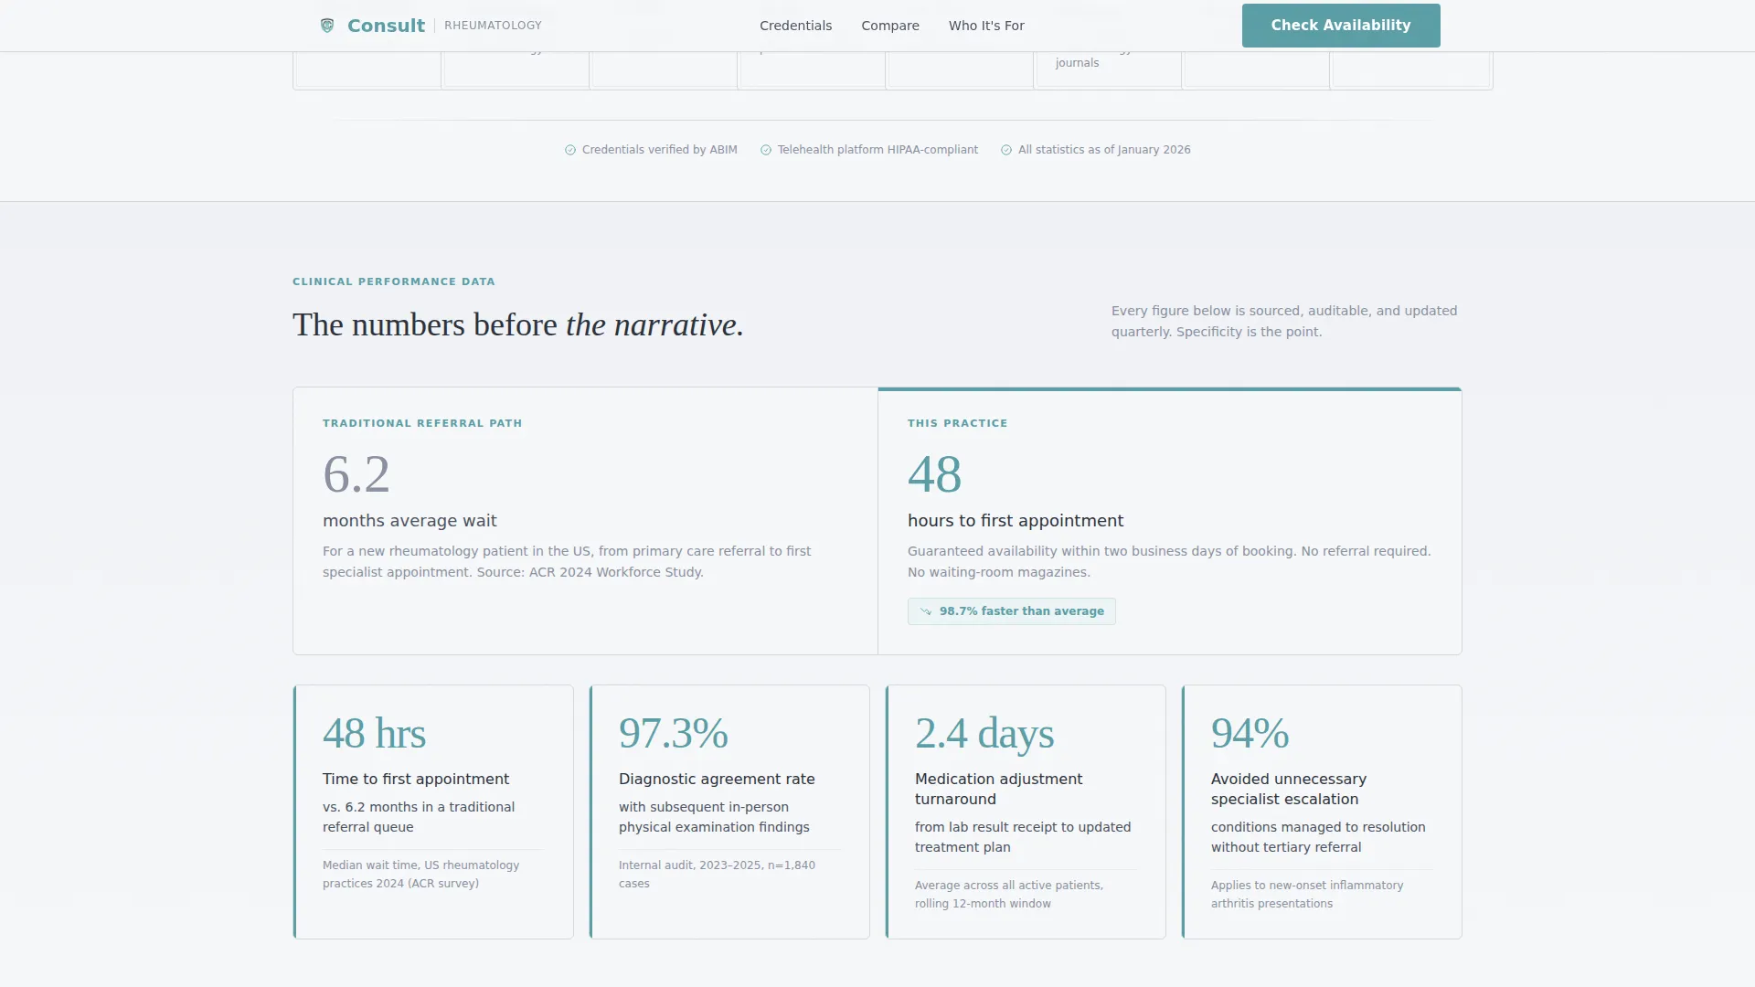Click the downward trend arrow in faster badge

[x=926, y=611]
